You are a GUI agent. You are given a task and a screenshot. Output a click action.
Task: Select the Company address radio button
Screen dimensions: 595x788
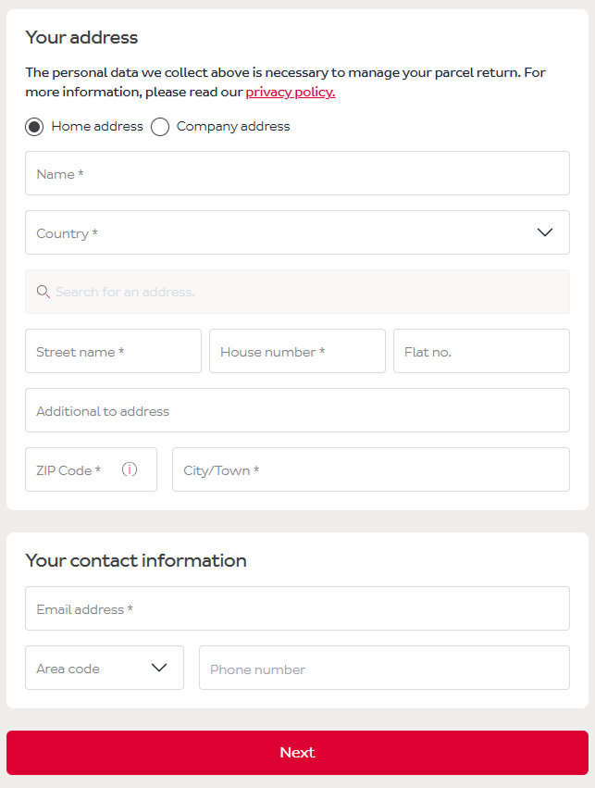tap(160, 127)
